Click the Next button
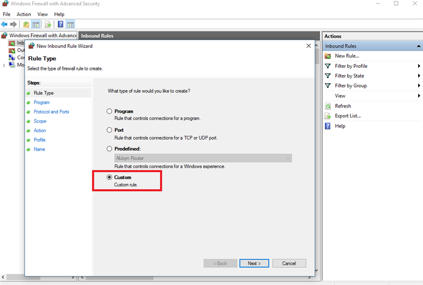 tap(254, 263)
